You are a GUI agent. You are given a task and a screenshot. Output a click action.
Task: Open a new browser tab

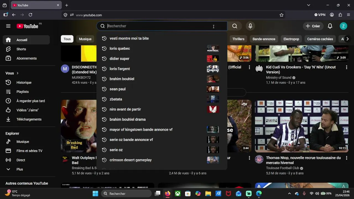point(67,5)
